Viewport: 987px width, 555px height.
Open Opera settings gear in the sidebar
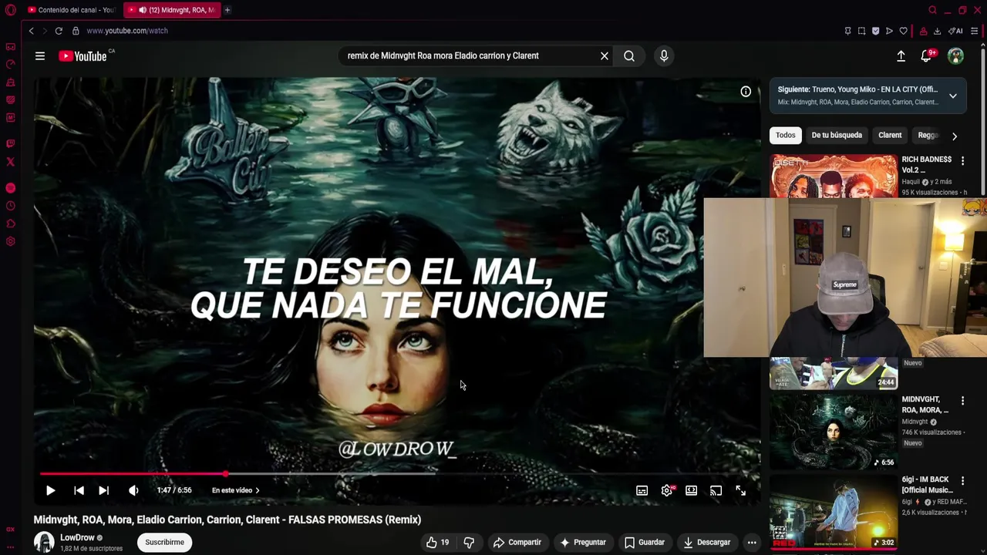coord(10,241)
